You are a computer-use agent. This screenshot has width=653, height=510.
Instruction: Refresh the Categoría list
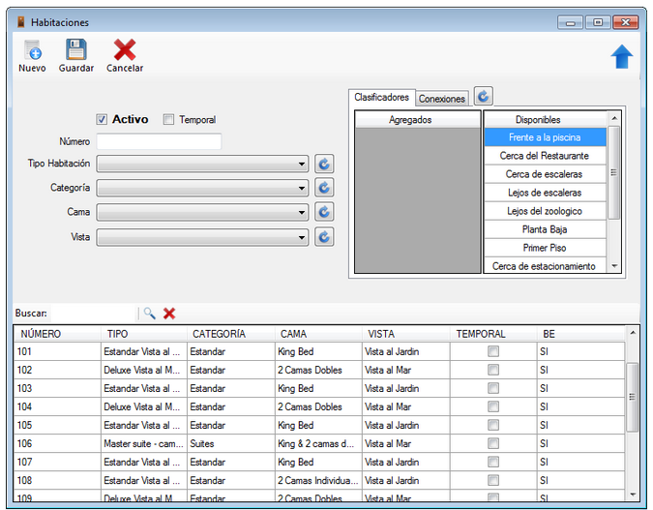click(324, 188)
